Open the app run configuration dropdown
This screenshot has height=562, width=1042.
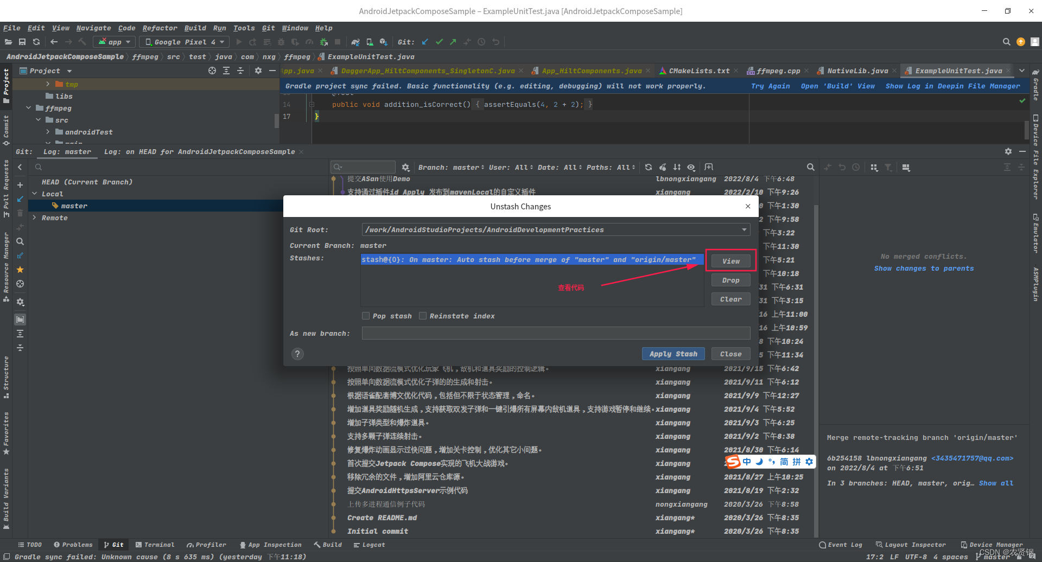115,42
